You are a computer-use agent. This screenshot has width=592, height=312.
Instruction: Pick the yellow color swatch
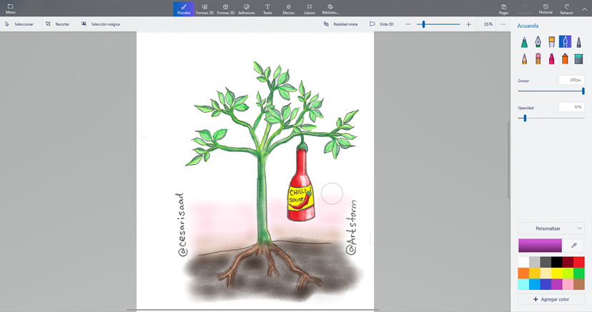(557, 273)
